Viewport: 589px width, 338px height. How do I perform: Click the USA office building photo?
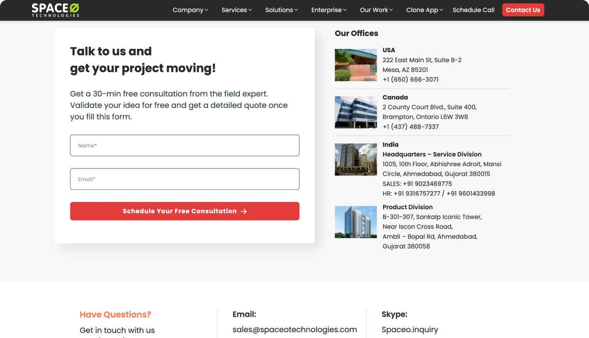pyautogui.click(x=356, y=65)
